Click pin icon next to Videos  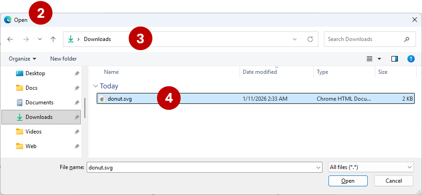pyautogui.click(x=77, y=132)
